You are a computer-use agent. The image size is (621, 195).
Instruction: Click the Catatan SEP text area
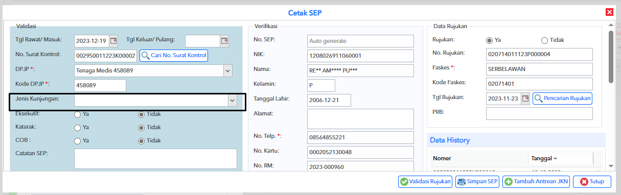pyautogui.click(x=155, y=159)
